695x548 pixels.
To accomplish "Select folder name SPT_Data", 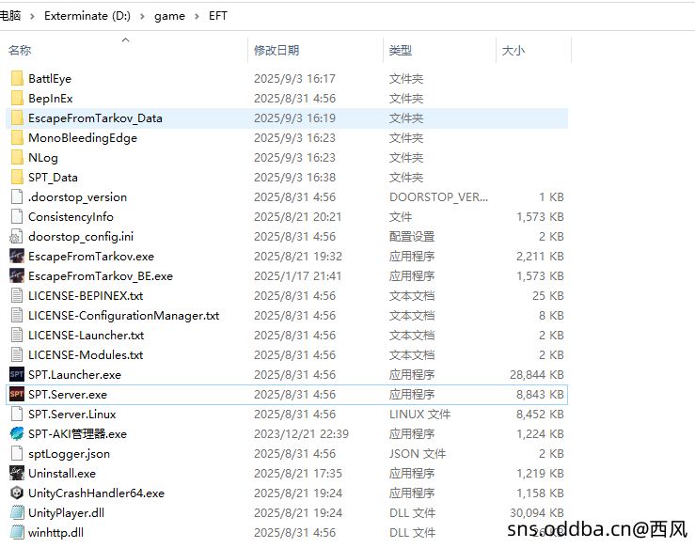I will point(53,178).
